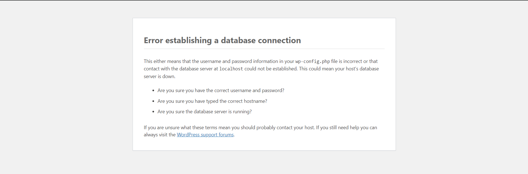Click the wp-config.php code text
Image resolution: width=528 pixels, height=174 pixels.
[x=313, y=61]
